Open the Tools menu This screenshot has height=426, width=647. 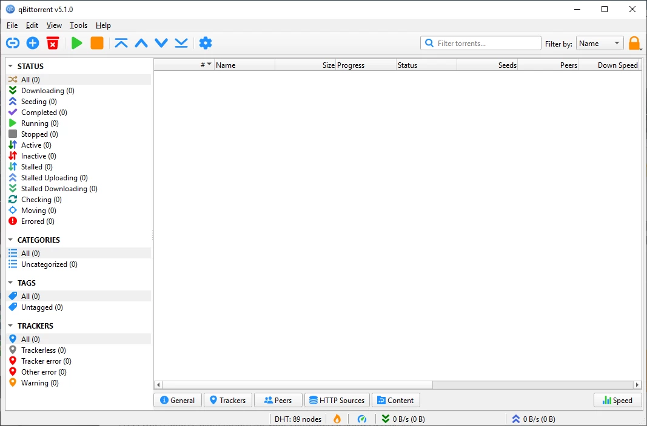pyautogui.click(x=78, y=25)
